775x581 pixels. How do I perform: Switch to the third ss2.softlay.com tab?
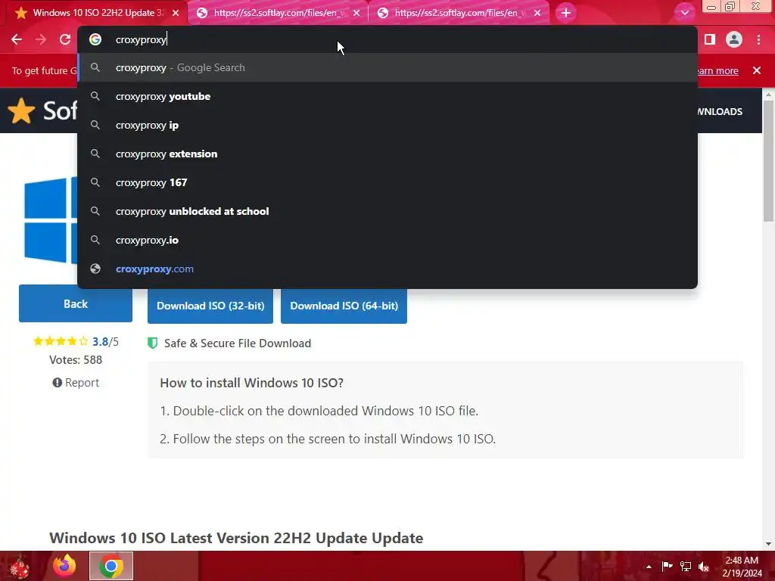(x=458, y=13)
